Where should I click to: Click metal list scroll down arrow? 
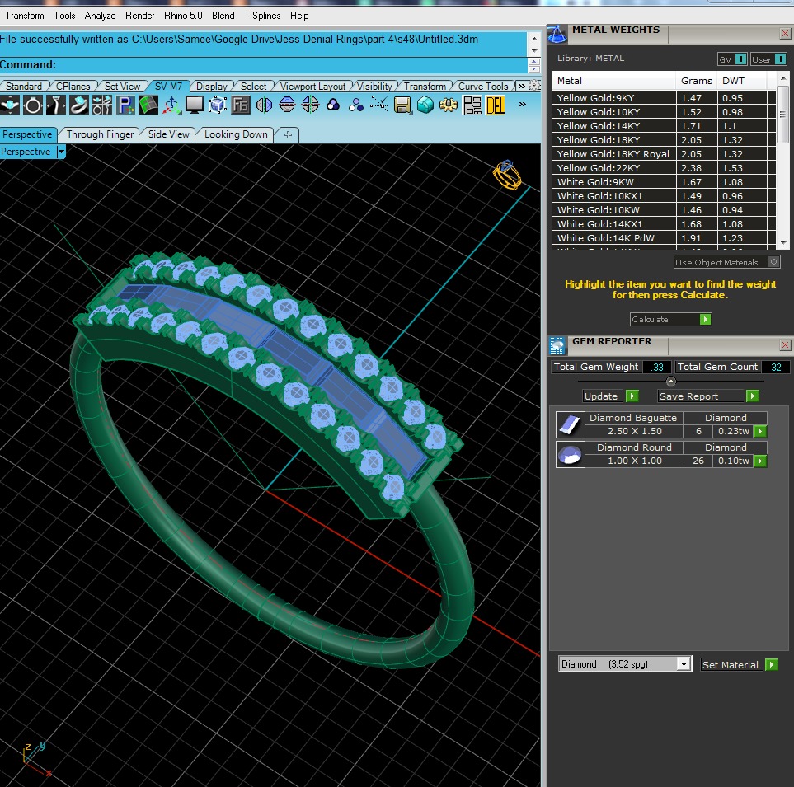(782, 243)
